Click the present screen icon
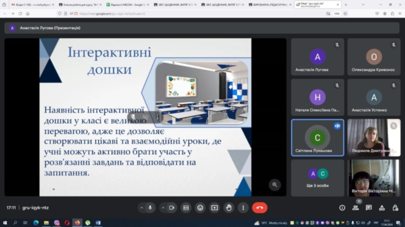This screenshot has width=405, height=227. click(x=215, y=208)
